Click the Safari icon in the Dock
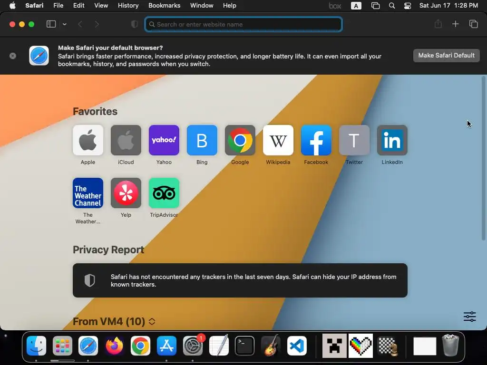This screenshot has height=365, width=487. tap(88, 346)
